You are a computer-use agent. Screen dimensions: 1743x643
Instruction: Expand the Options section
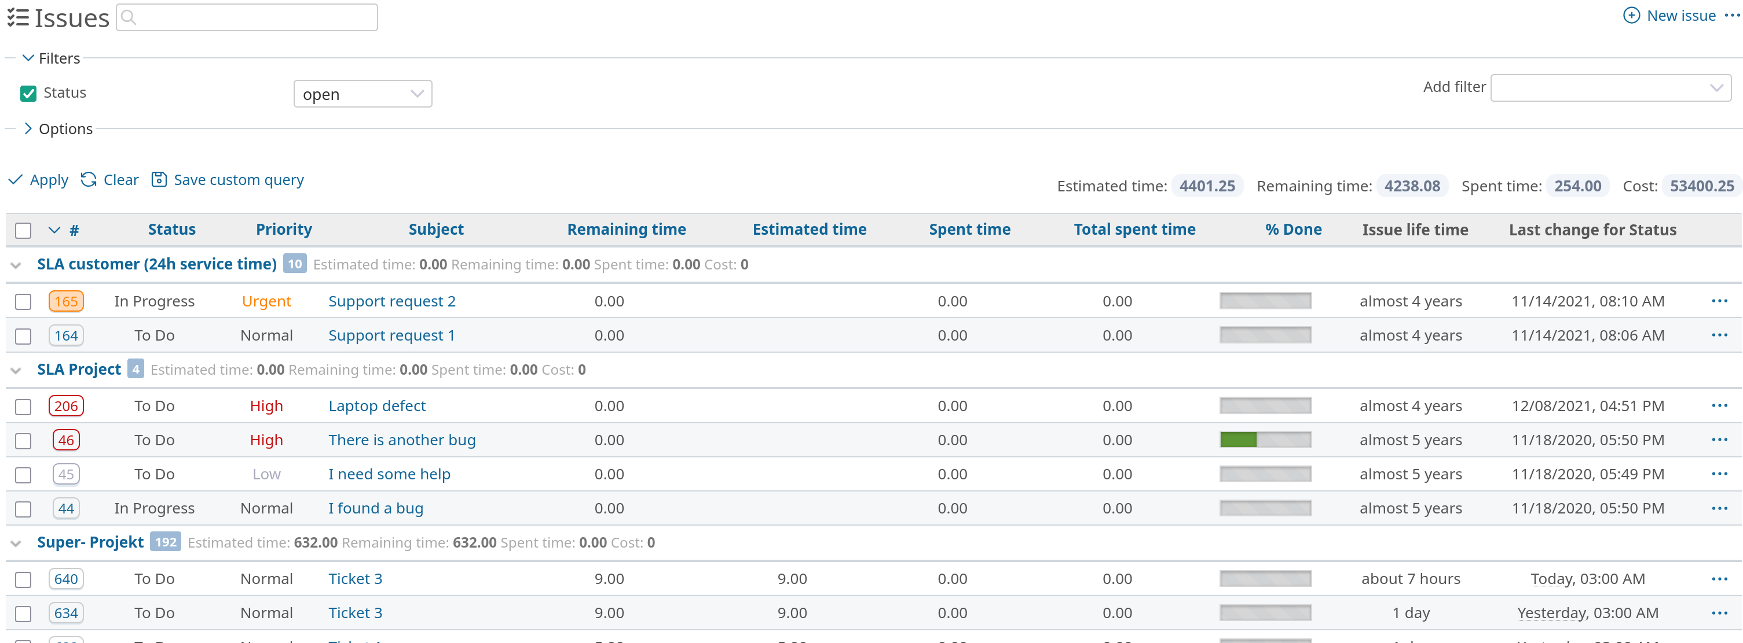(28, 128)
